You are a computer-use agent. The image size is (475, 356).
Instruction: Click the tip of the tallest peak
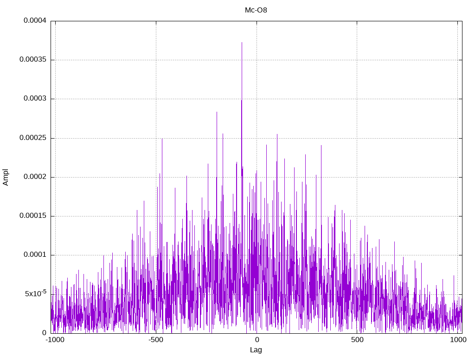point(242,43)
